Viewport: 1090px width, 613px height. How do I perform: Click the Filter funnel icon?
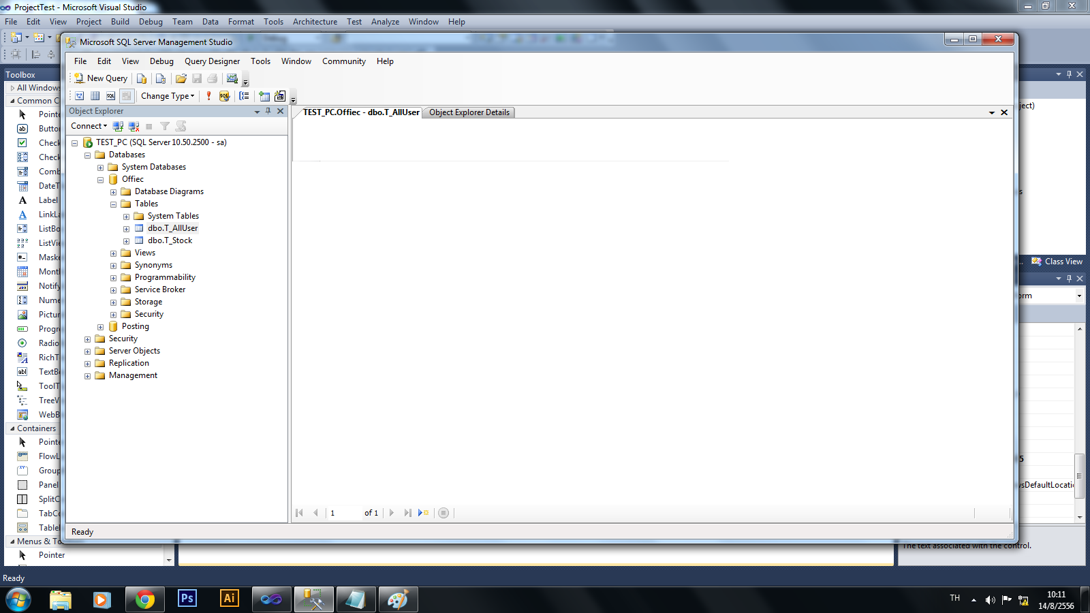(165, 126)
